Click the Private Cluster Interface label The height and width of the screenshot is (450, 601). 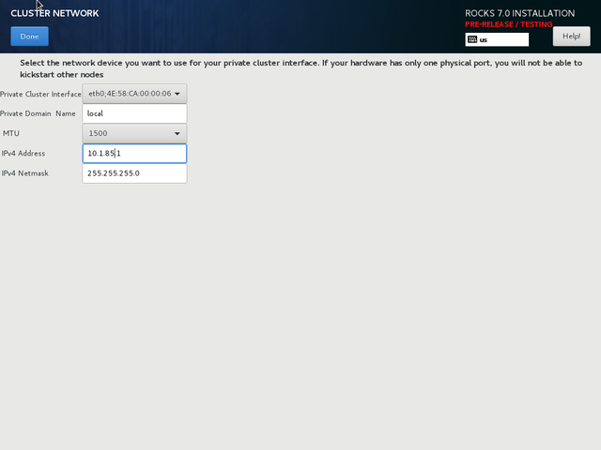click(x=40, y=94)
